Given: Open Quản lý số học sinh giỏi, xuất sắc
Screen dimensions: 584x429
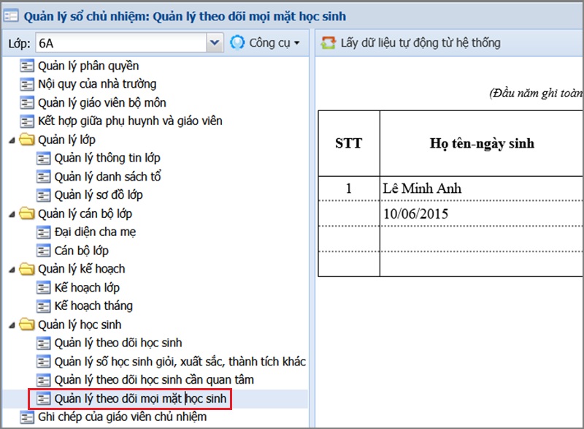Looking at the screenshot, I should (x=180, y=362).
